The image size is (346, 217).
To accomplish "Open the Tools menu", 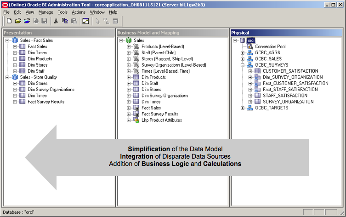I will tap(62, 12).
